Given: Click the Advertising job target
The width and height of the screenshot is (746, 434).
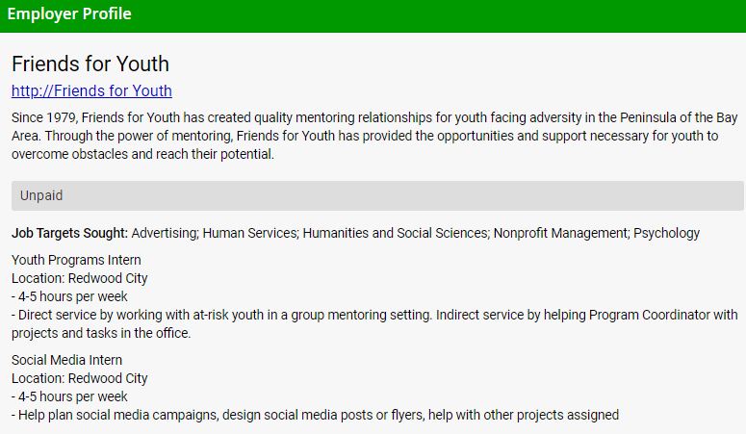Looking at the screenshot, I should coord(166,233).
